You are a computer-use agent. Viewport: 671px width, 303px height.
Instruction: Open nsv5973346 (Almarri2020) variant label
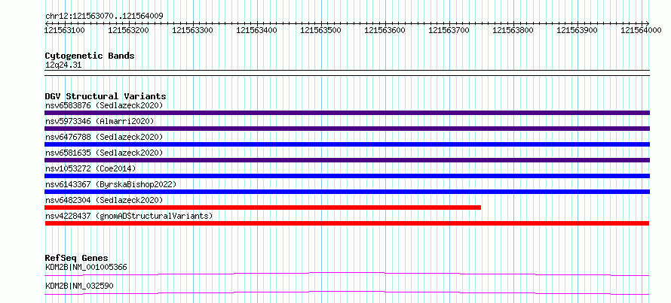coord(100,121)
